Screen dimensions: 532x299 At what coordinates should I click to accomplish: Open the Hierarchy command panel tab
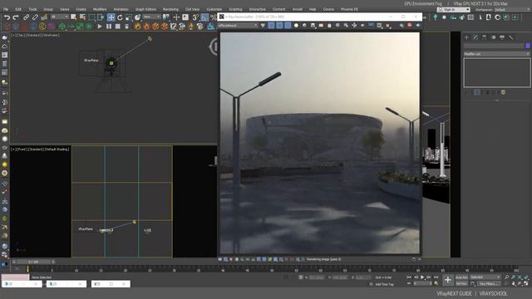[x=485, y=37]
